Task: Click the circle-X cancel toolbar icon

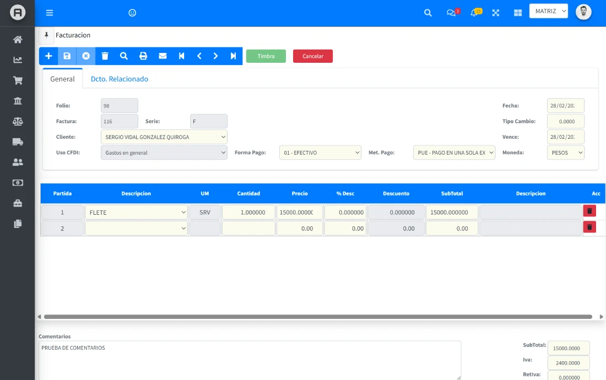Action: tap(86, 56)
